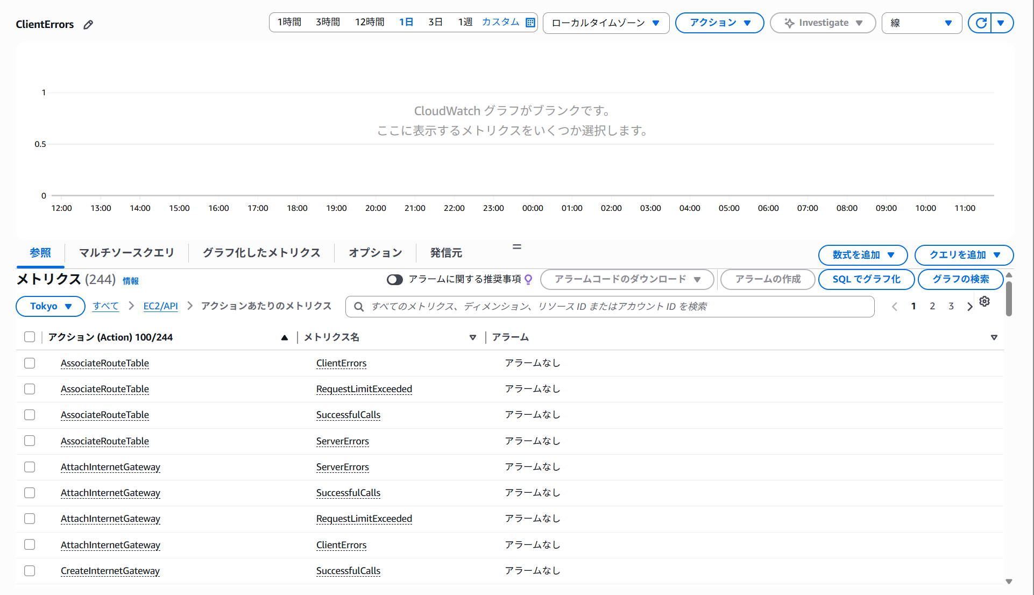Go to metrics page 3
This screenshot has width=1034, height=595.
tap(951, 306)
